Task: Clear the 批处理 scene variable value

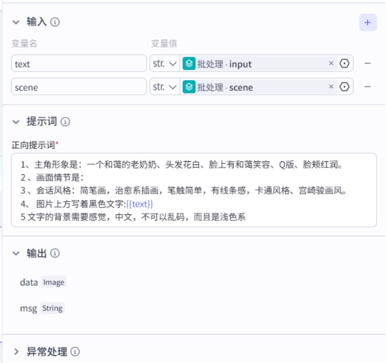Action: [331, 87]
